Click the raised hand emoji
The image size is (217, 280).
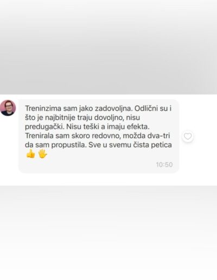tap(43, 154)
